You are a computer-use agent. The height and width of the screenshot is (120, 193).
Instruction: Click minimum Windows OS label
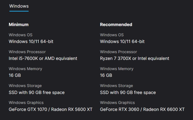(21, 35)
